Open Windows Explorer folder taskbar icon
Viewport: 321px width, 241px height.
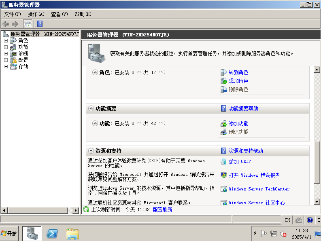pyautogui.click(x=72, y=234)
